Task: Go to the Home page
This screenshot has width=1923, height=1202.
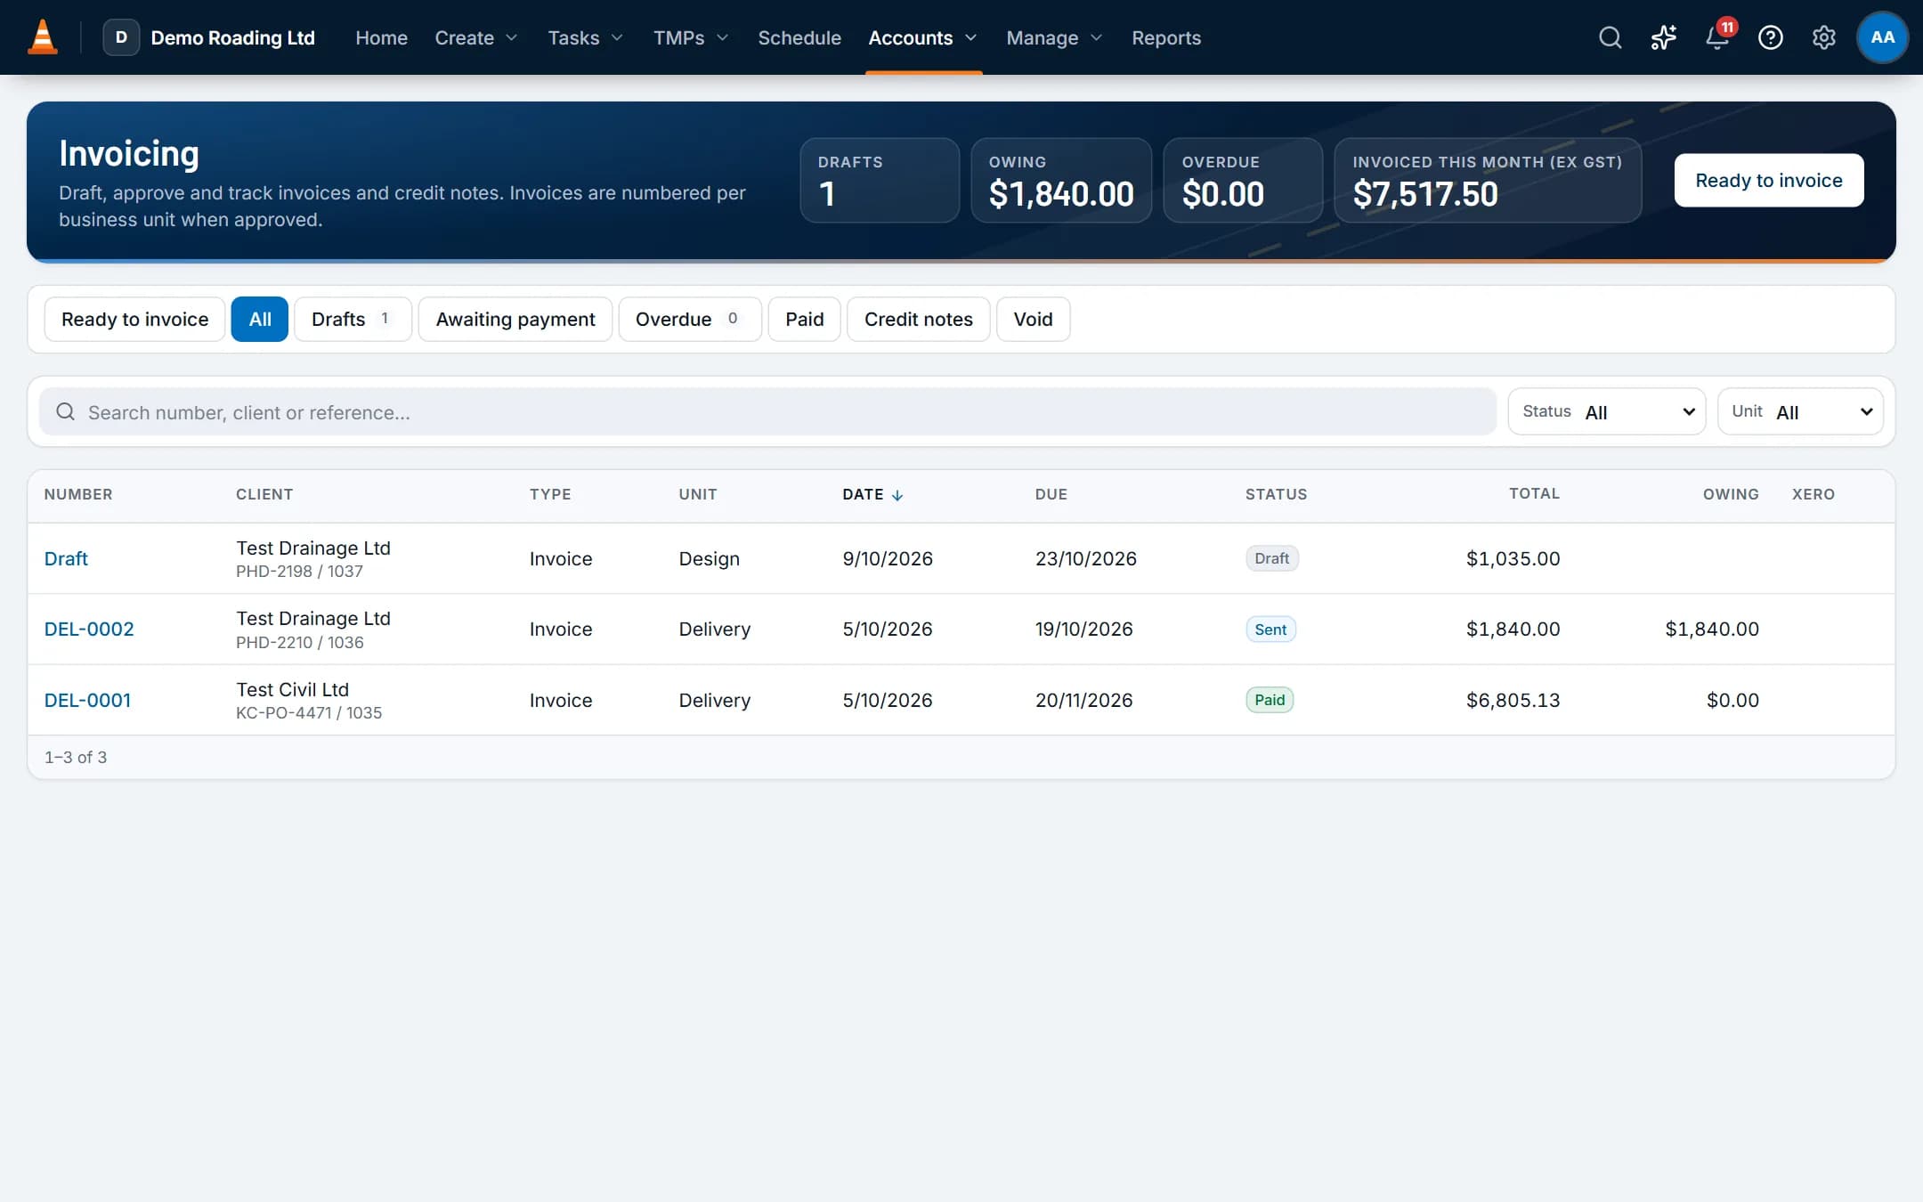Action: (x=381, y=37)
